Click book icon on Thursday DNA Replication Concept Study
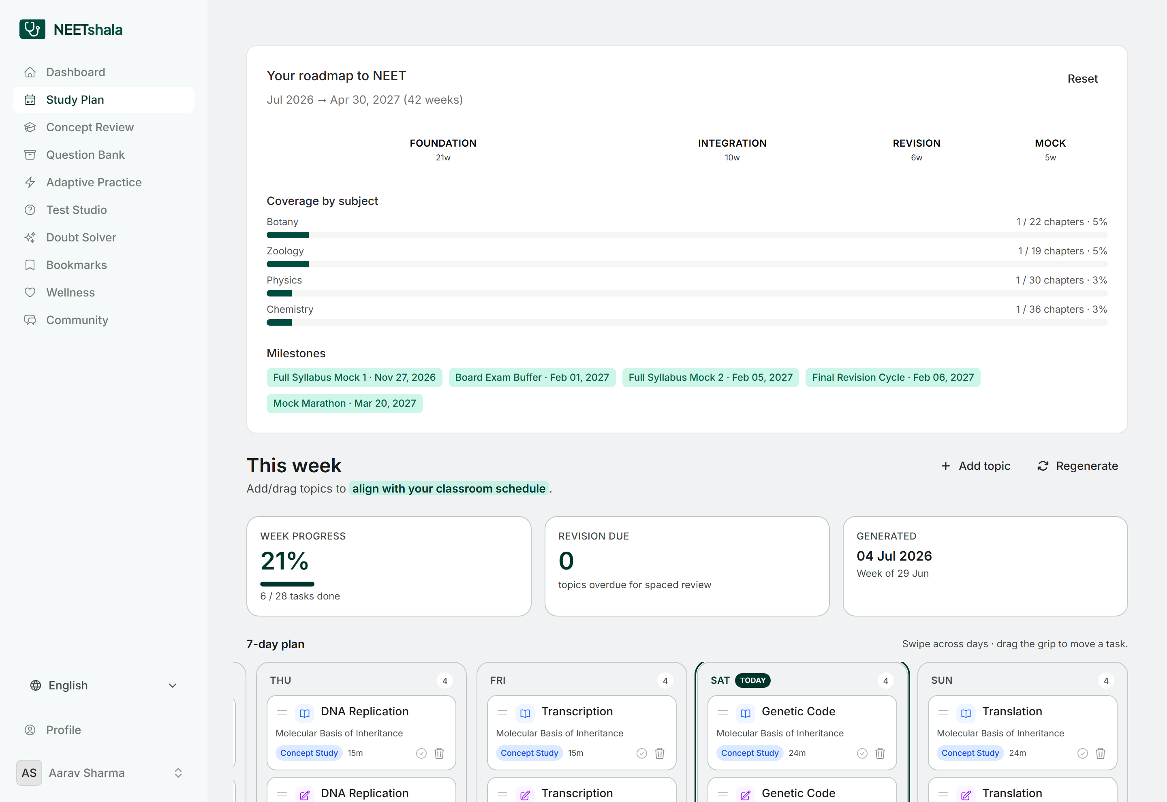 pyautogui.click(x=305, y=713)
